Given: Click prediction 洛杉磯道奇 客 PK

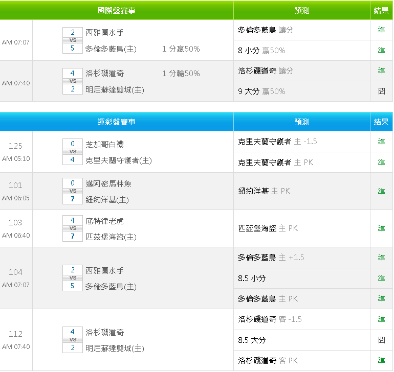Looking at the screenshot, I should (x=268, y=360).
